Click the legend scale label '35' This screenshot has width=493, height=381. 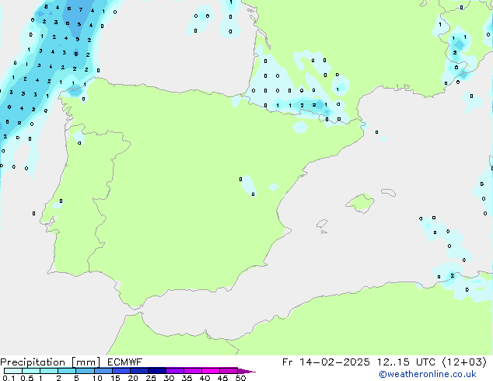[x=187, y=378]
